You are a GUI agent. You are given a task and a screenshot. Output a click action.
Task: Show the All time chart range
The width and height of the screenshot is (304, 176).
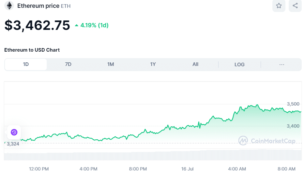195,64
